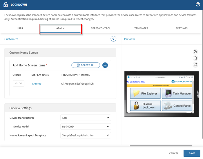Open the Device Manufacturer dropdown
This screenshot has height=159, width=203.
[x=86, y=118]
